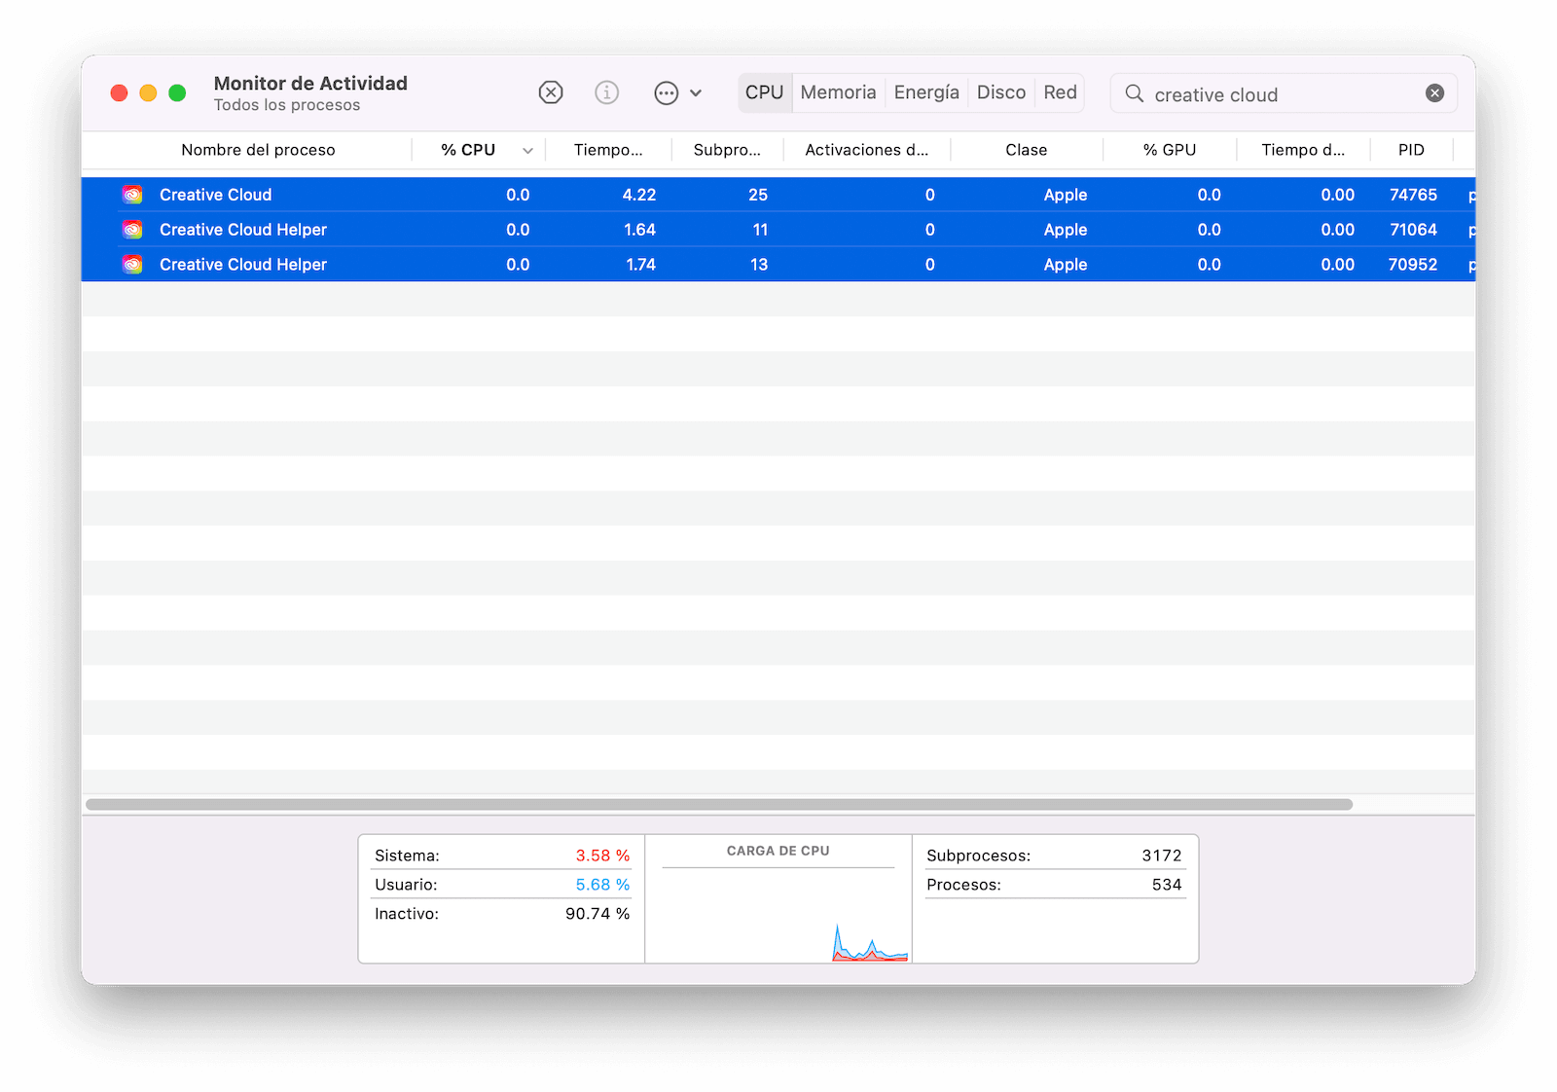Toggle sort direction on % CPU column arrow
The height and width of the screenshot is (1092, 1557).
[x=527, y=151]
